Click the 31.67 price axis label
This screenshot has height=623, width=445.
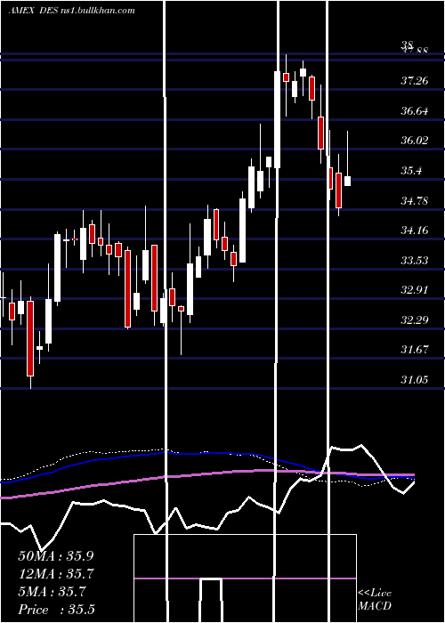pyautogui.click(x=415, y=350)
